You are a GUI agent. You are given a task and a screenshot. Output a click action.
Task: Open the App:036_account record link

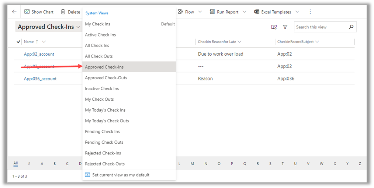point(40,79)
